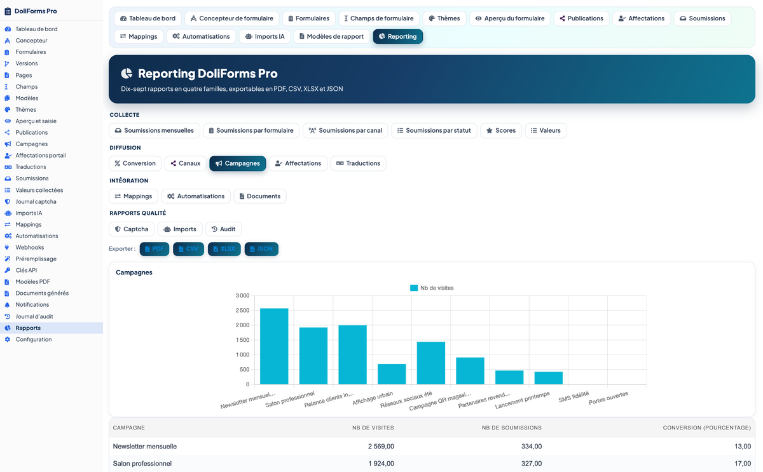Open the Automatisations integration report
The image size is (763, 472).
[x=196, y=196]
